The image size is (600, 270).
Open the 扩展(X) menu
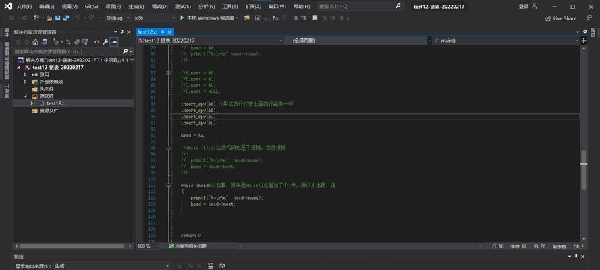pos(253,7)
